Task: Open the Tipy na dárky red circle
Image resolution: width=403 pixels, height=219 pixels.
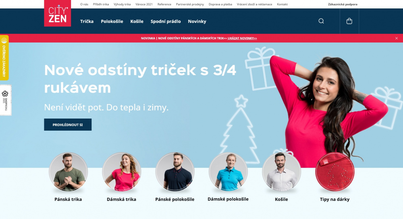Action: (334, 172)
